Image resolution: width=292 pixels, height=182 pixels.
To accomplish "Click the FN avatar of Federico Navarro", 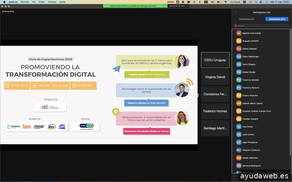I will [x=239, y=88].
